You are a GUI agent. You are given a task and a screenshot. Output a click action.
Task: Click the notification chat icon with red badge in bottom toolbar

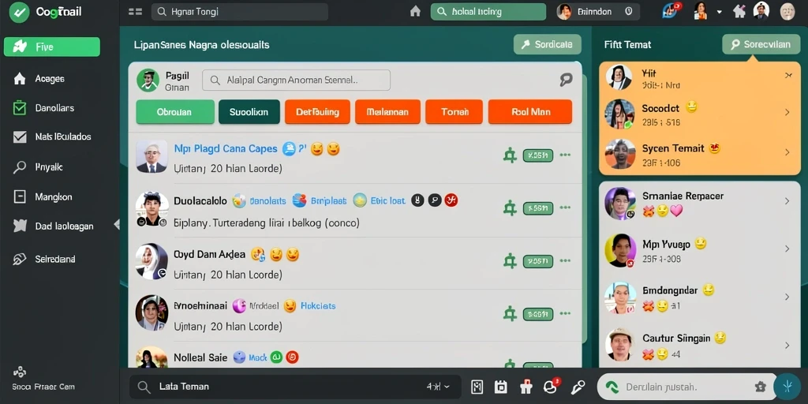[x=552, y=386]
